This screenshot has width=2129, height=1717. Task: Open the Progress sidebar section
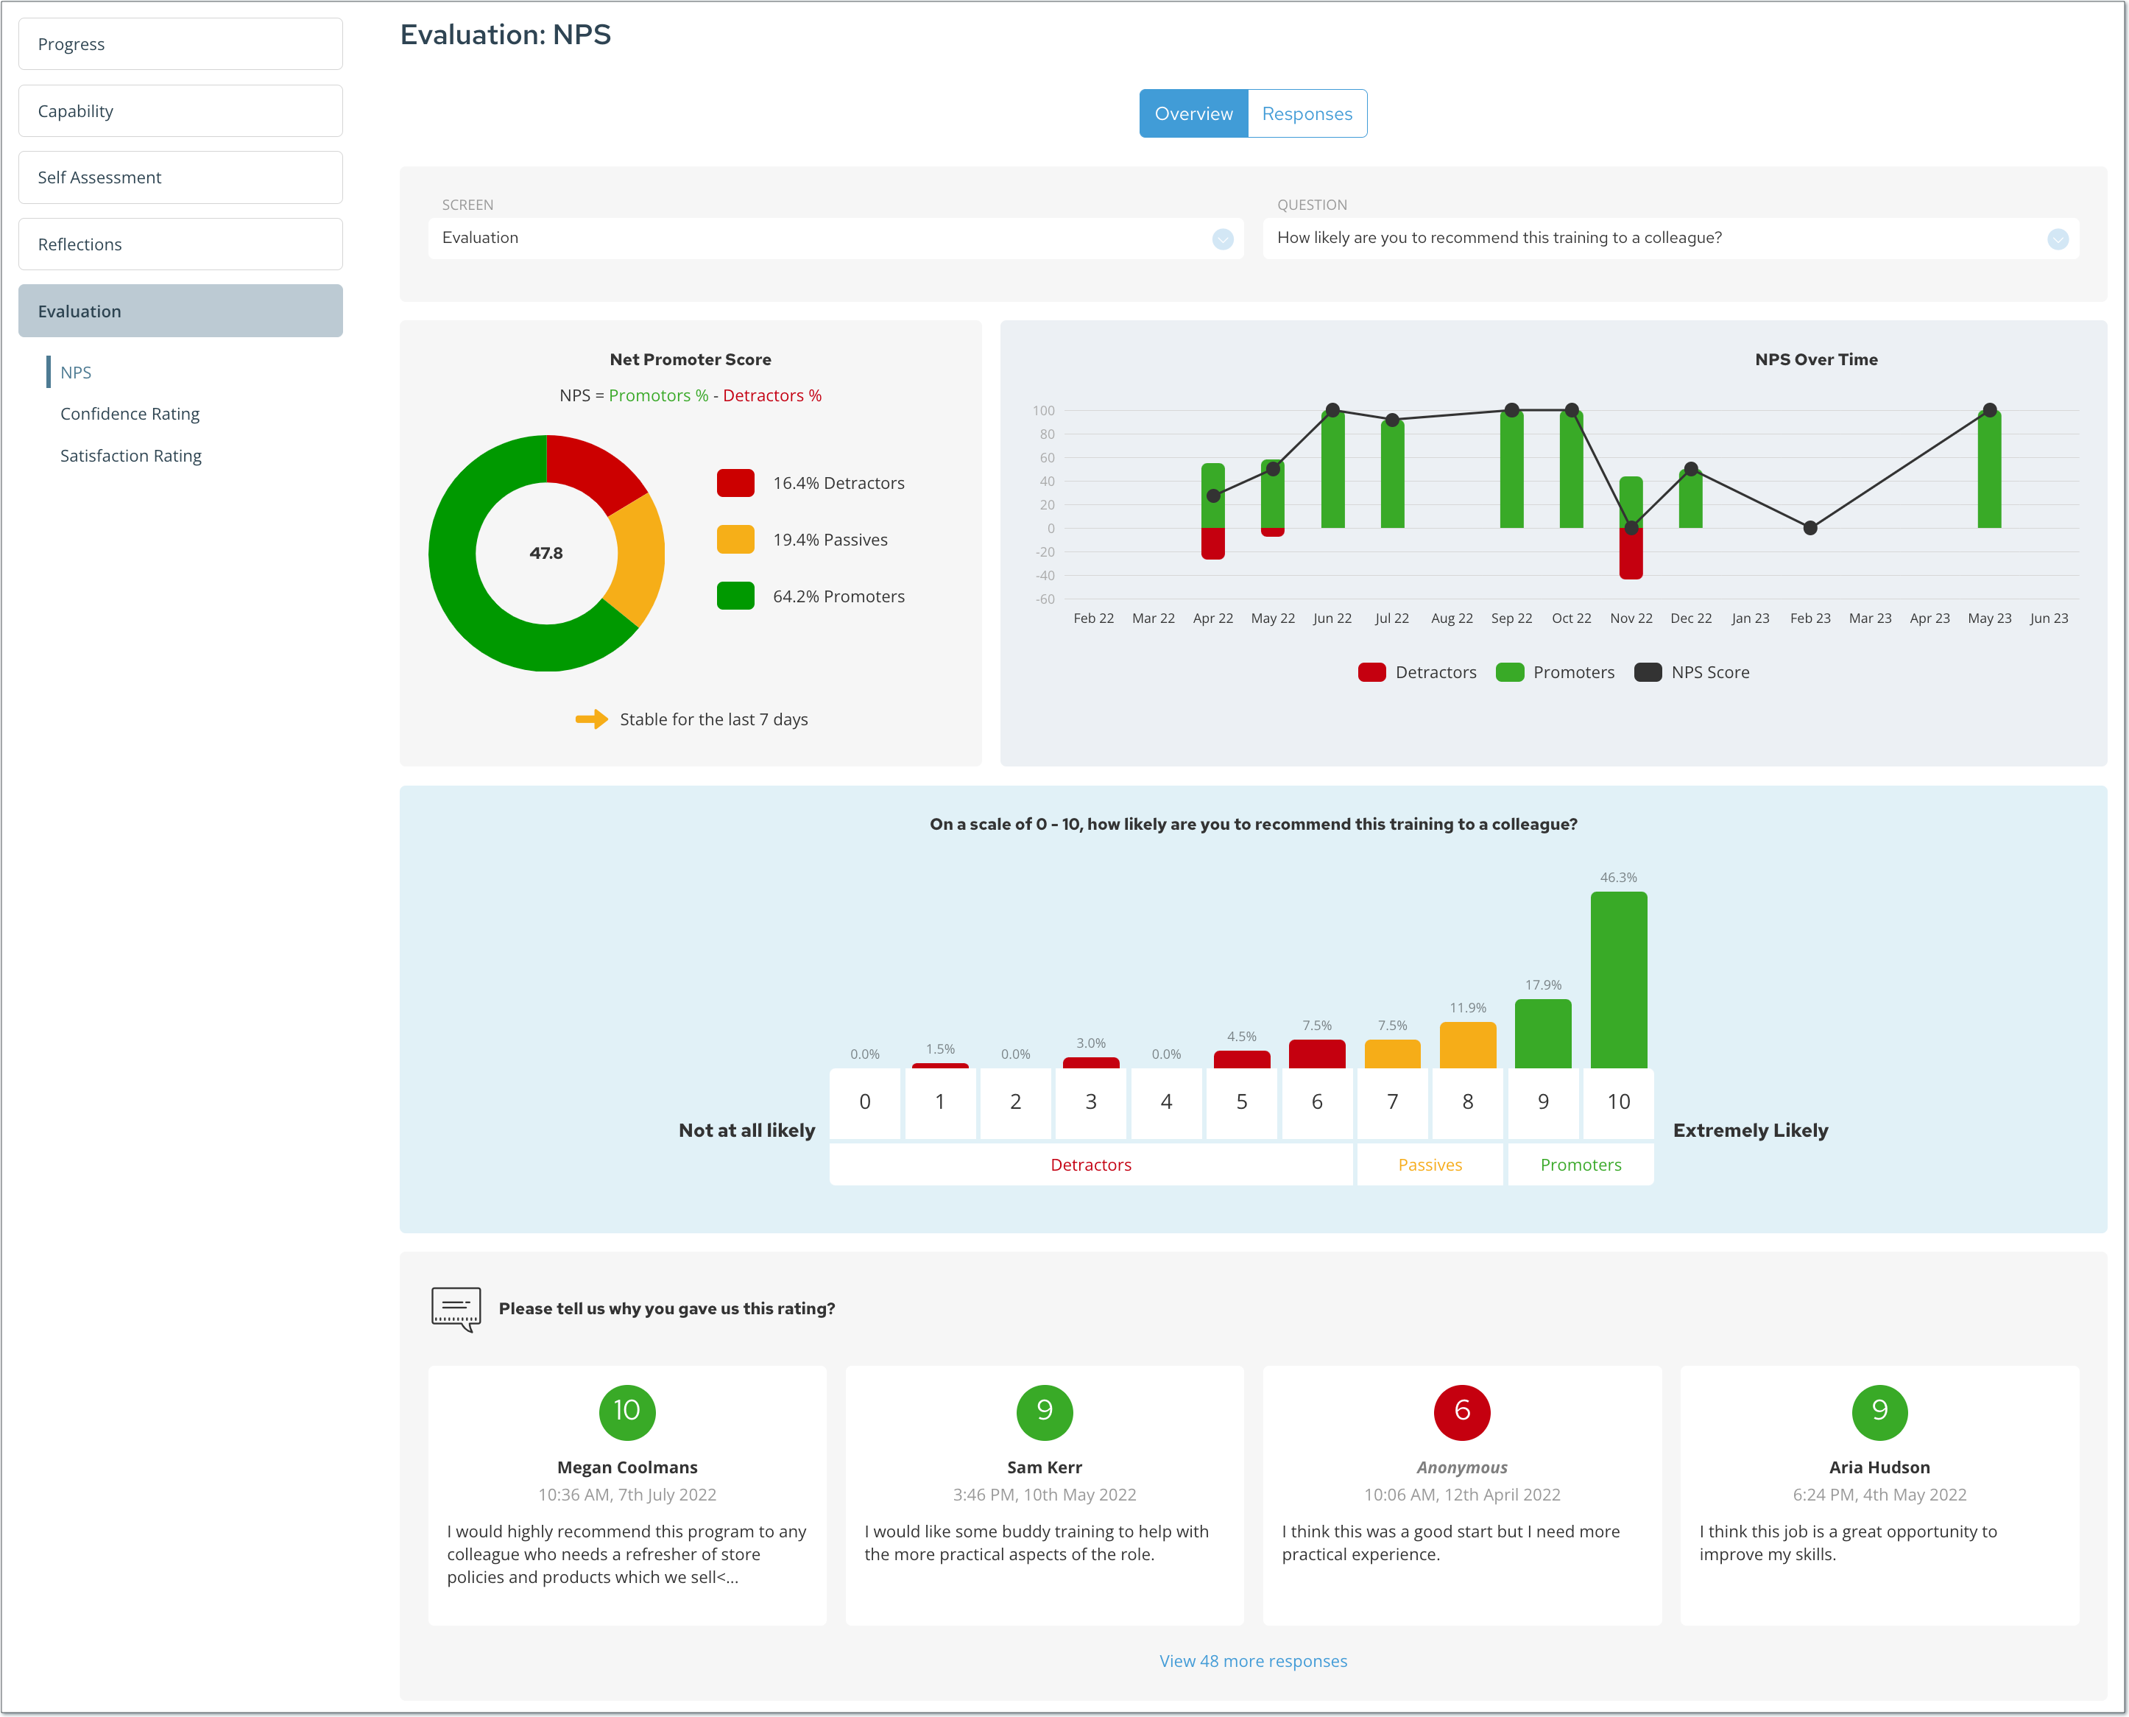point(180,44)
